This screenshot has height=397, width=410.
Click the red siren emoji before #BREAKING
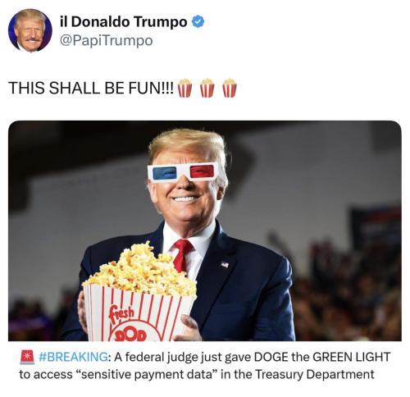click(27, 357)
